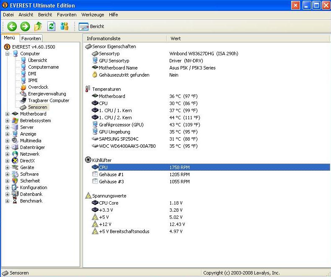331x277 pixels.
Task: Expand the Konfiguration tree node
Action: pos(8,187)
